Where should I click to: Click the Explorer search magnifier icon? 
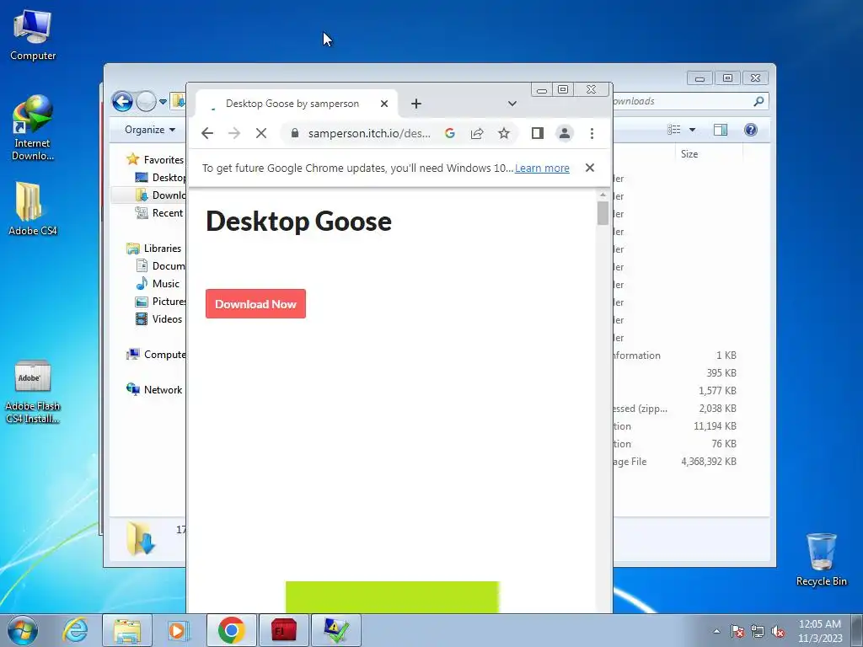pyautogui.click(x=758, y=101)
